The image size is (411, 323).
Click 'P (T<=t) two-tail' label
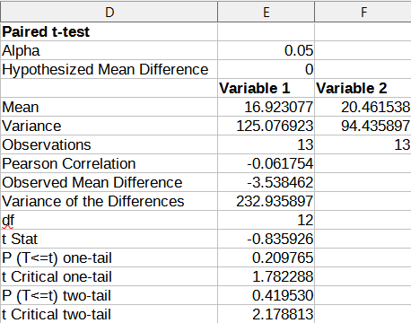click(109, 295)
